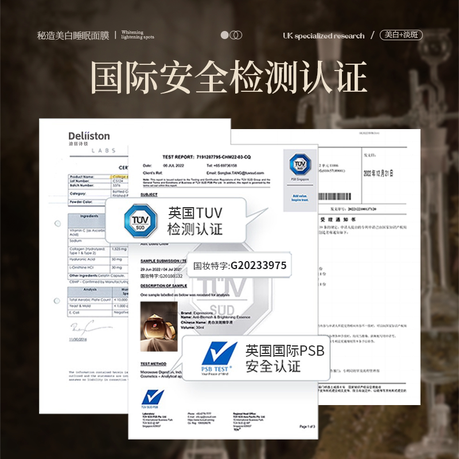Click the SUBJECT section heading

(x=149, y=195)
